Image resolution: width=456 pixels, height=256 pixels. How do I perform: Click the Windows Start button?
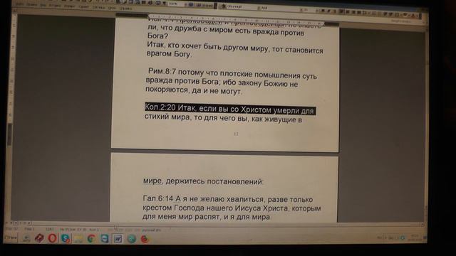[x=11, y=238]
